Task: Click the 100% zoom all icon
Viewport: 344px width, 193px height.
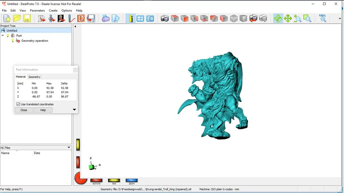Action: [x=322, y=18]
